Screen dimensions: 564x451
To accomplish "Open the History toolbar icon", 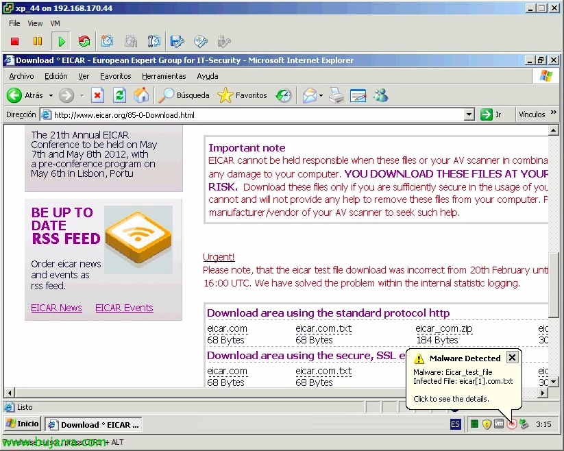I will coord(284,95).
